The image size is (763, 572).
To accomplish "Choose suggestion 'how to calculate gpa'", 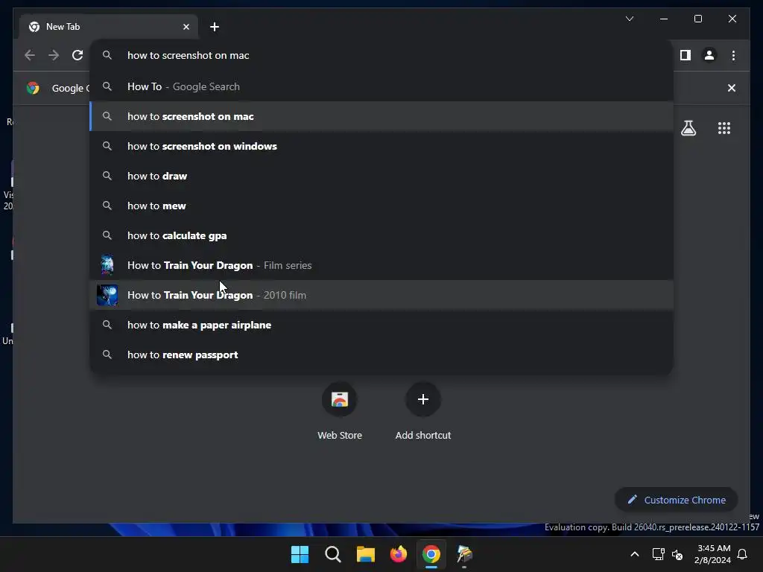I will pos(382,235).
